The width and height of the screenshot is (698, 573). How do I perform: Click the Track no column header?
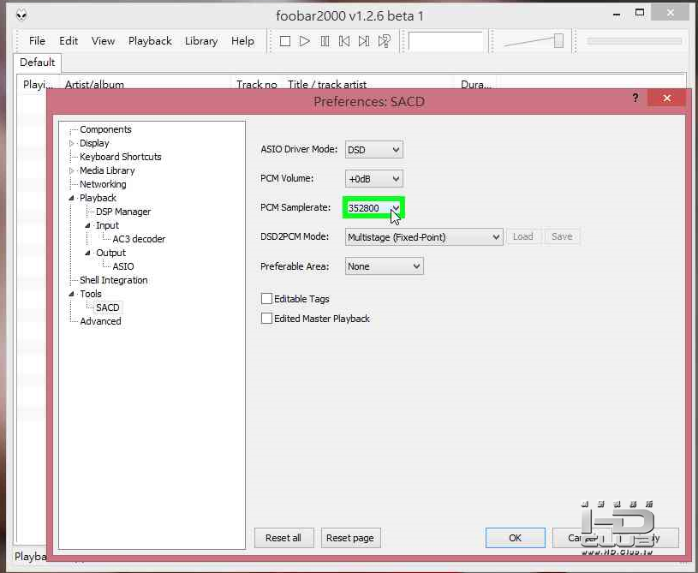[x=256, y=83]
